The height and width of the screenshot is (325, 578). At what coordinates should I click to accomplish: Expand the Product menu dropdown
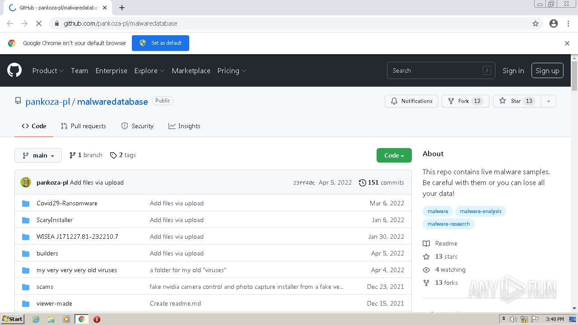coord(48,70)
